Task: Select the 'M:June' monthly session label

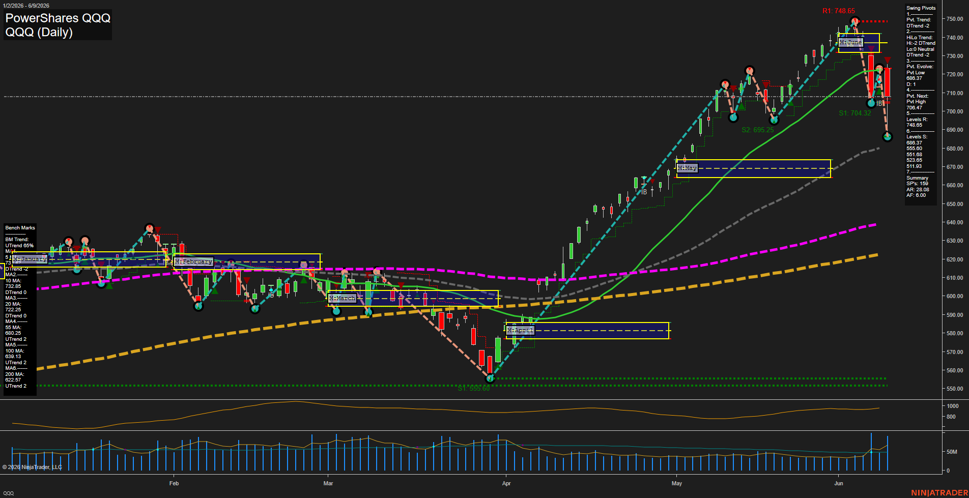Action: pyautogui.click(x=851, y=42)
